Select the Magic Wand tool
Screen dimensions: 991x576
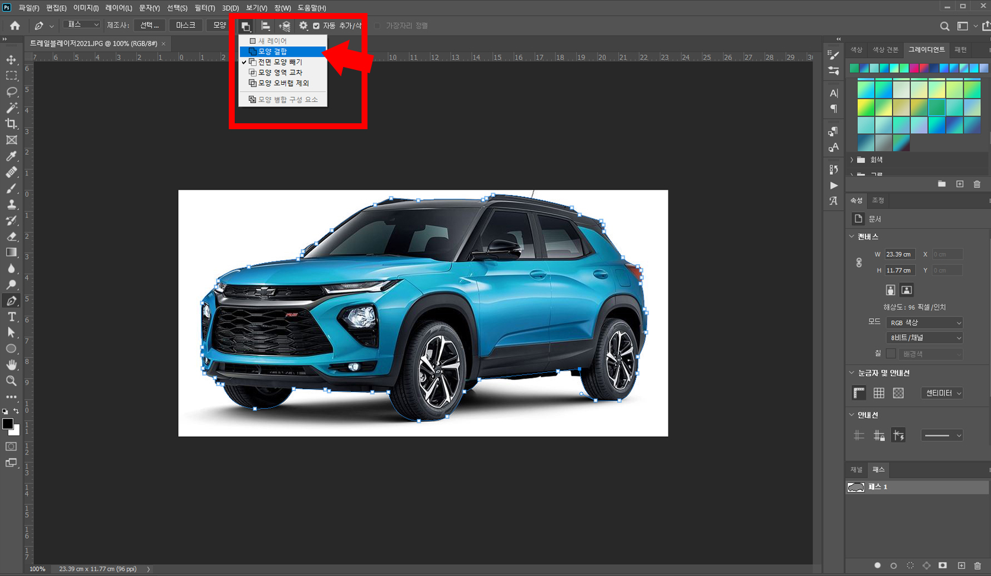11,108
